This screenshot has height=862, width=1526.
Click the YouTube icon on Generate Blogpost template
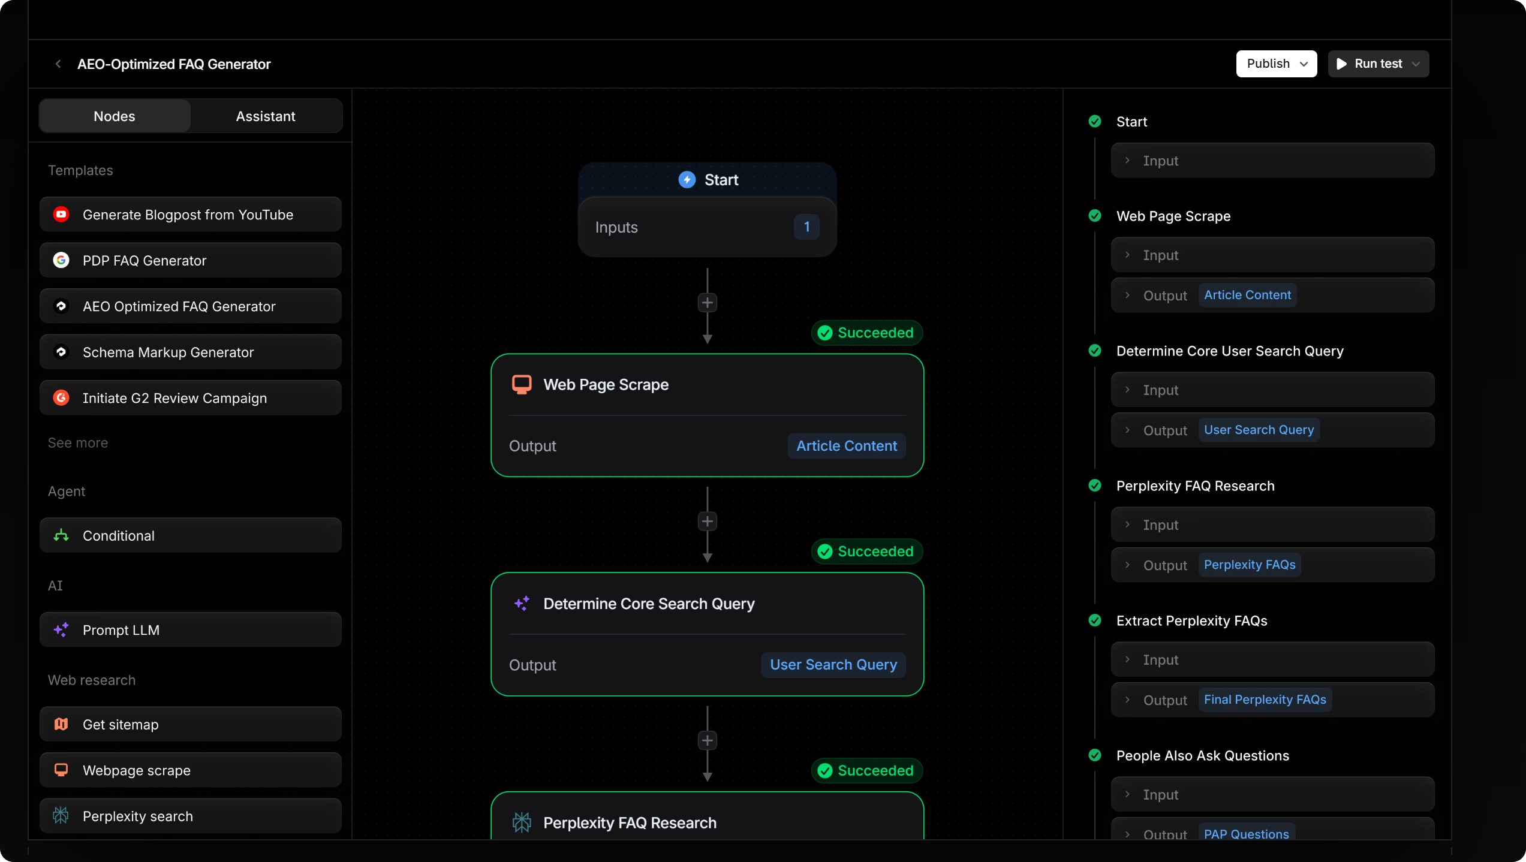click(61, 215)
